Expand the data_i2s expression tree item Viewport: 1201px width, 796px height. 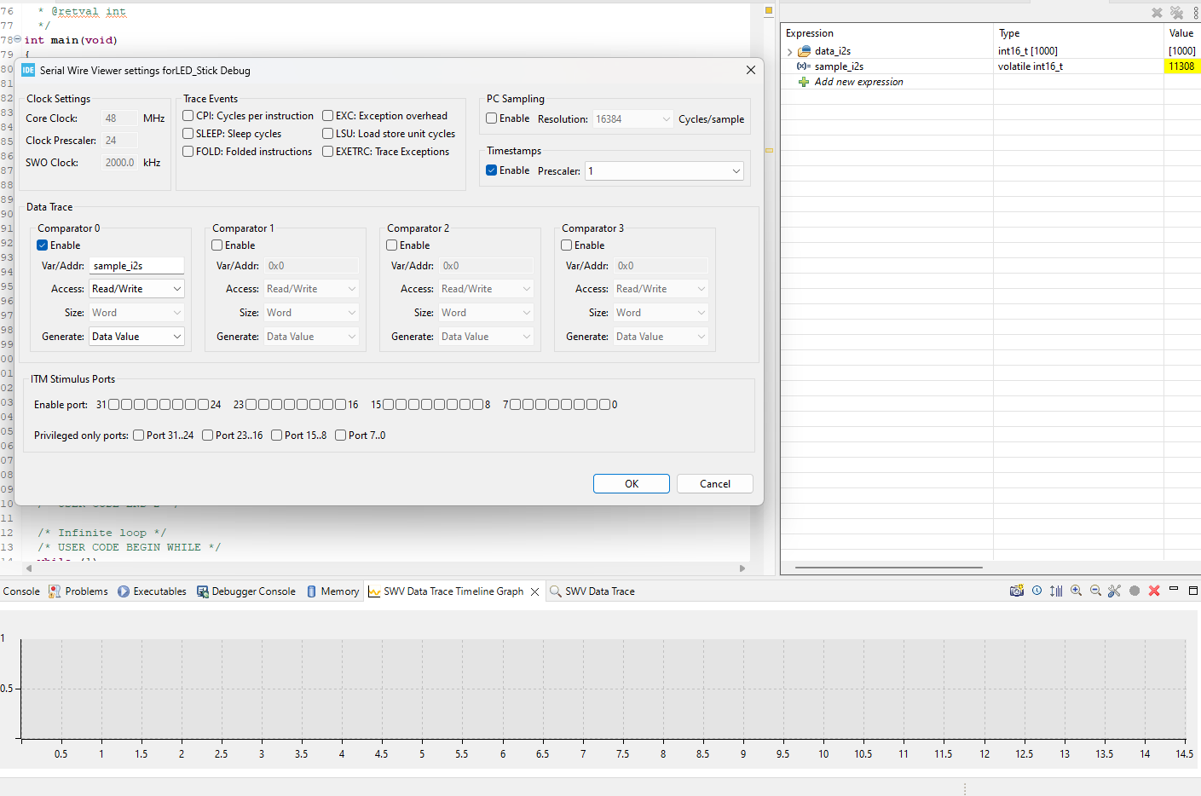788,50
